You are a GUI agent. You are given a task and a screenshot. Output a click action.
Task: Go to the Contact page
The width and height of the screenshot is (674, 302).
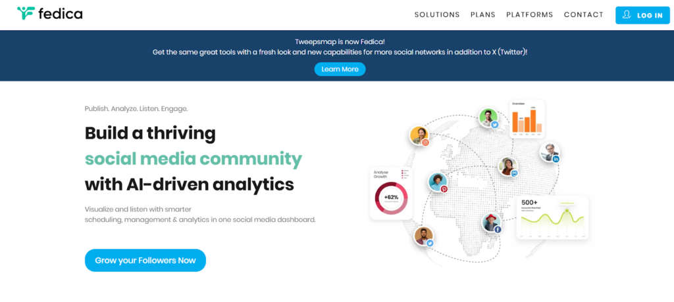584,14
